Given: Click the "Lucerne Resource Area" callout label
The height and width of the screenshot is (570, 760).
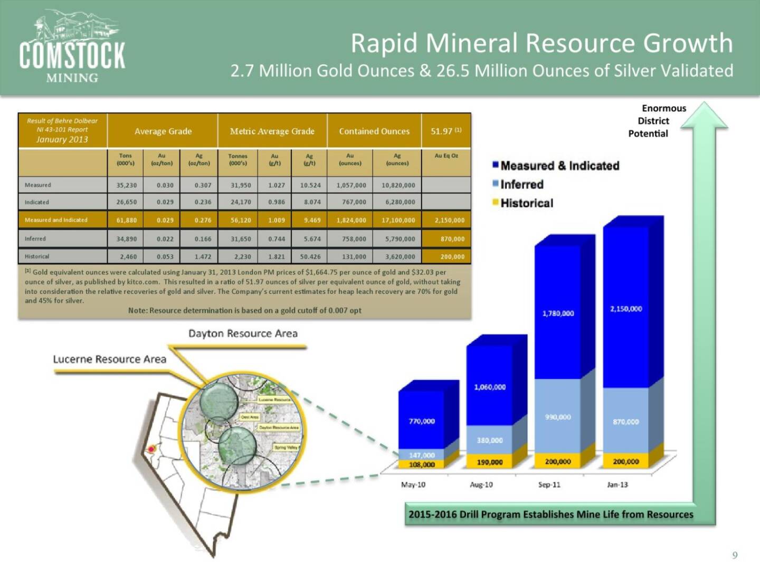Looking at the screenshot, I should (109, 359).
